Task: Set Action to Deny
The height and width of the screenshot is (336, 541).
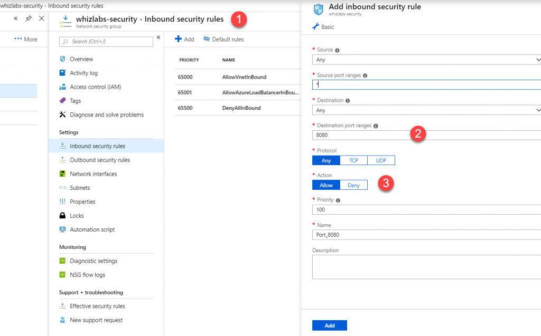Action: tap(353, 185)
